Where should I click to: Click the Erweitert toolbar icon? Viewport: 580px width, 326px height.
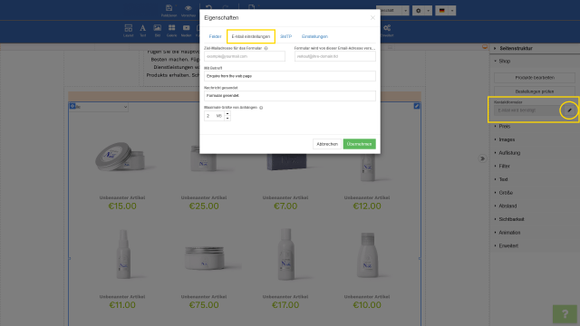[387, 28]
